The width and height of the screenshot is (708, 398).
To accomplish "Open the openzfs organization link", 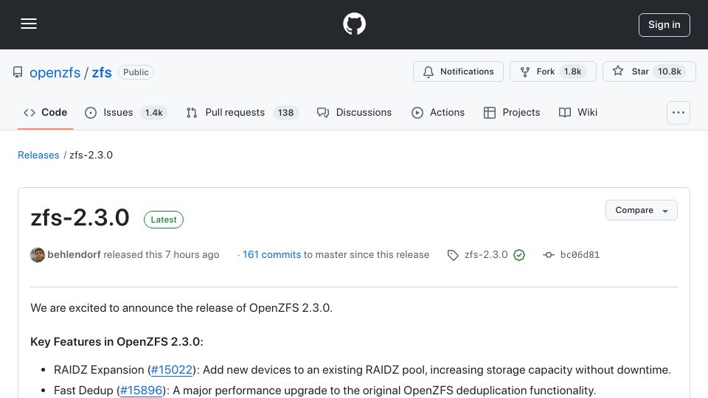I will coord(55,72).
